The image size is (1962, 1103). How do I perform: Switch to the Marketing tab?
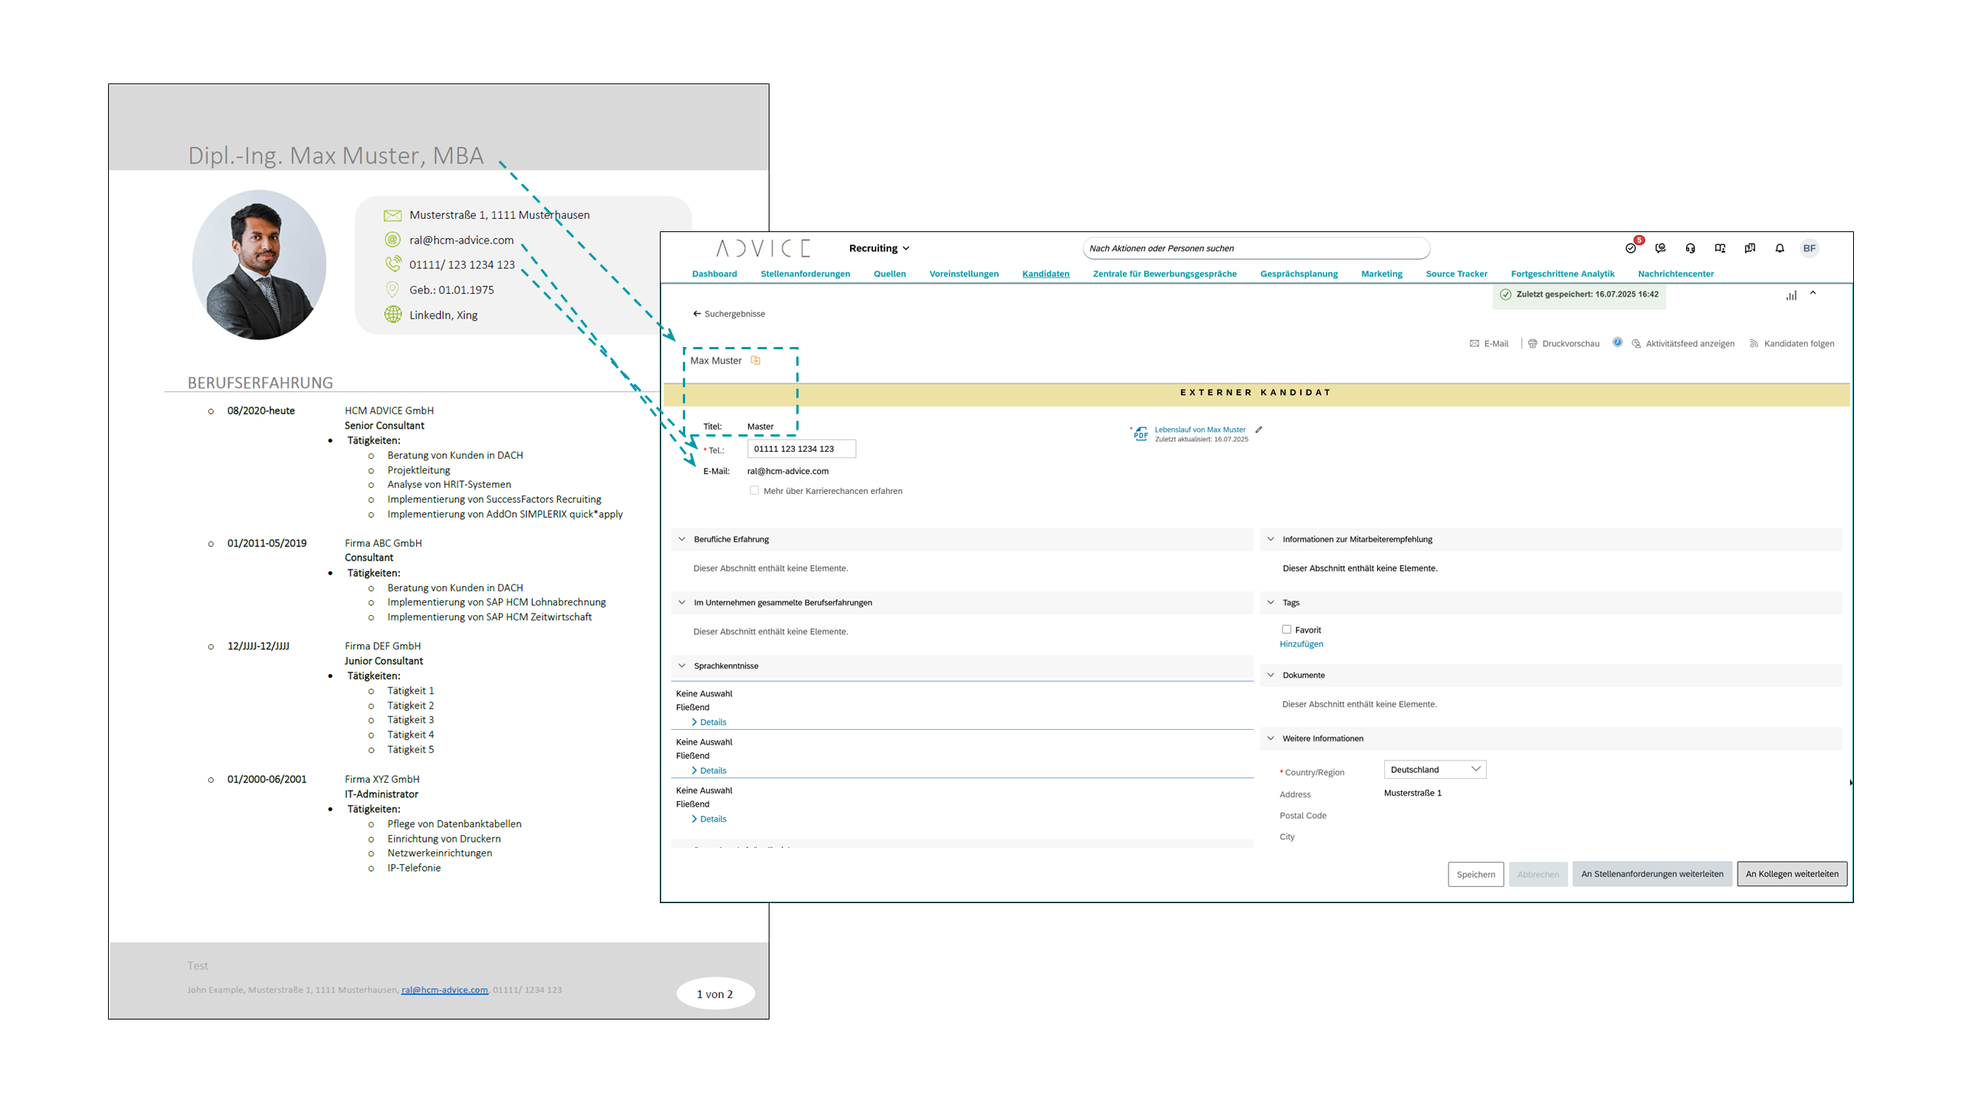pyautogui.click(x=1382, y=274)
